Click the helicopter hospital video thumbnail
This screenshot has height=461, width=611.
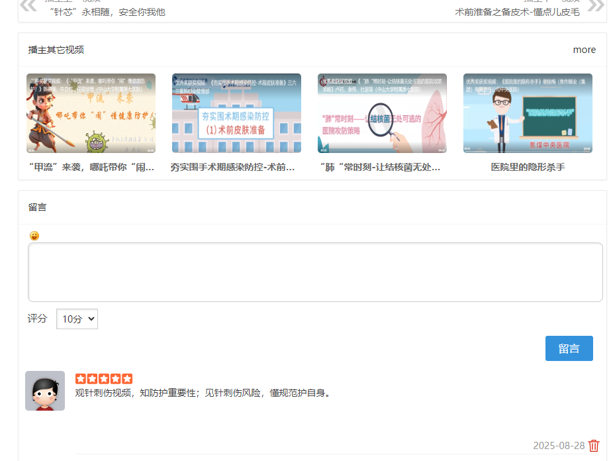point(236,113)
